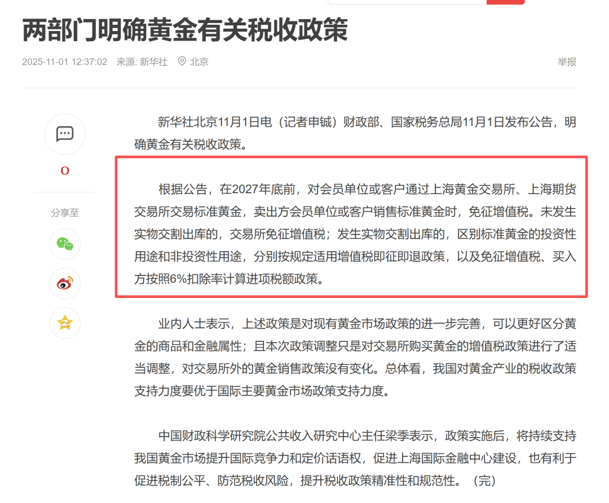Click the 举报 report link

click(566, 61)
